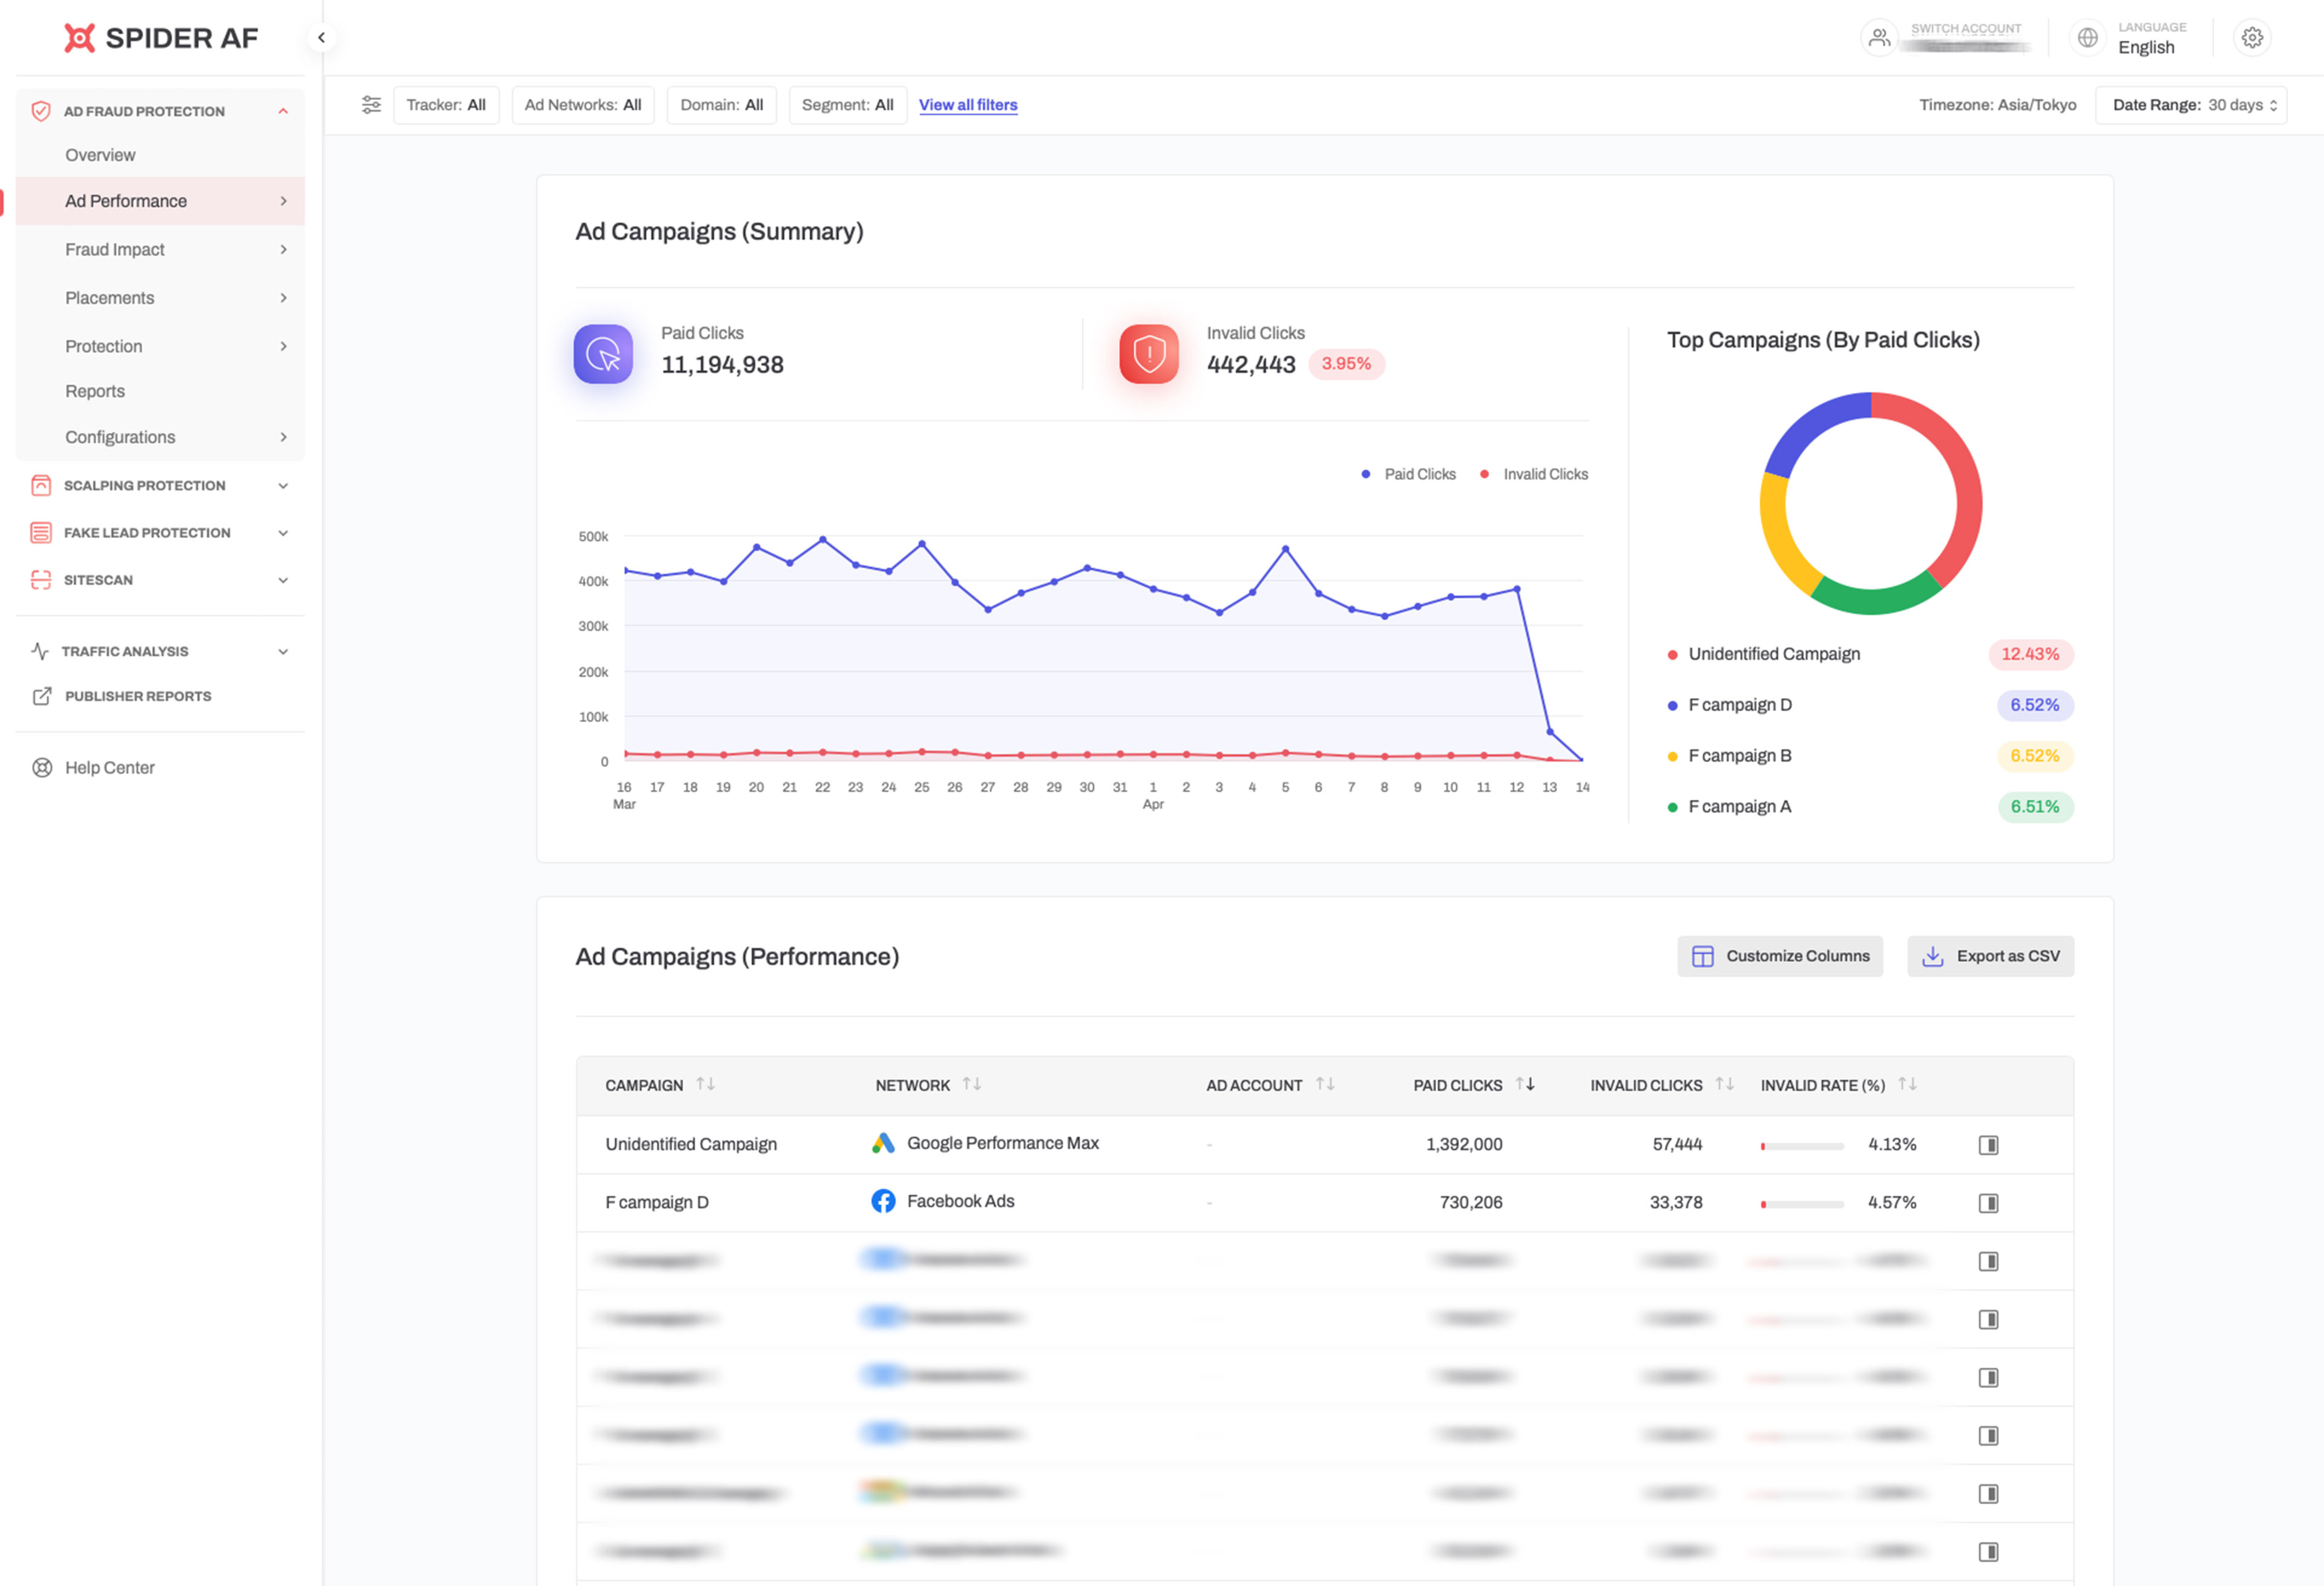Toggle Invalid Clicks in the chart legend
Image resolution: width=2324 pixels, height=1586 pixels.
click(1534, 473)
